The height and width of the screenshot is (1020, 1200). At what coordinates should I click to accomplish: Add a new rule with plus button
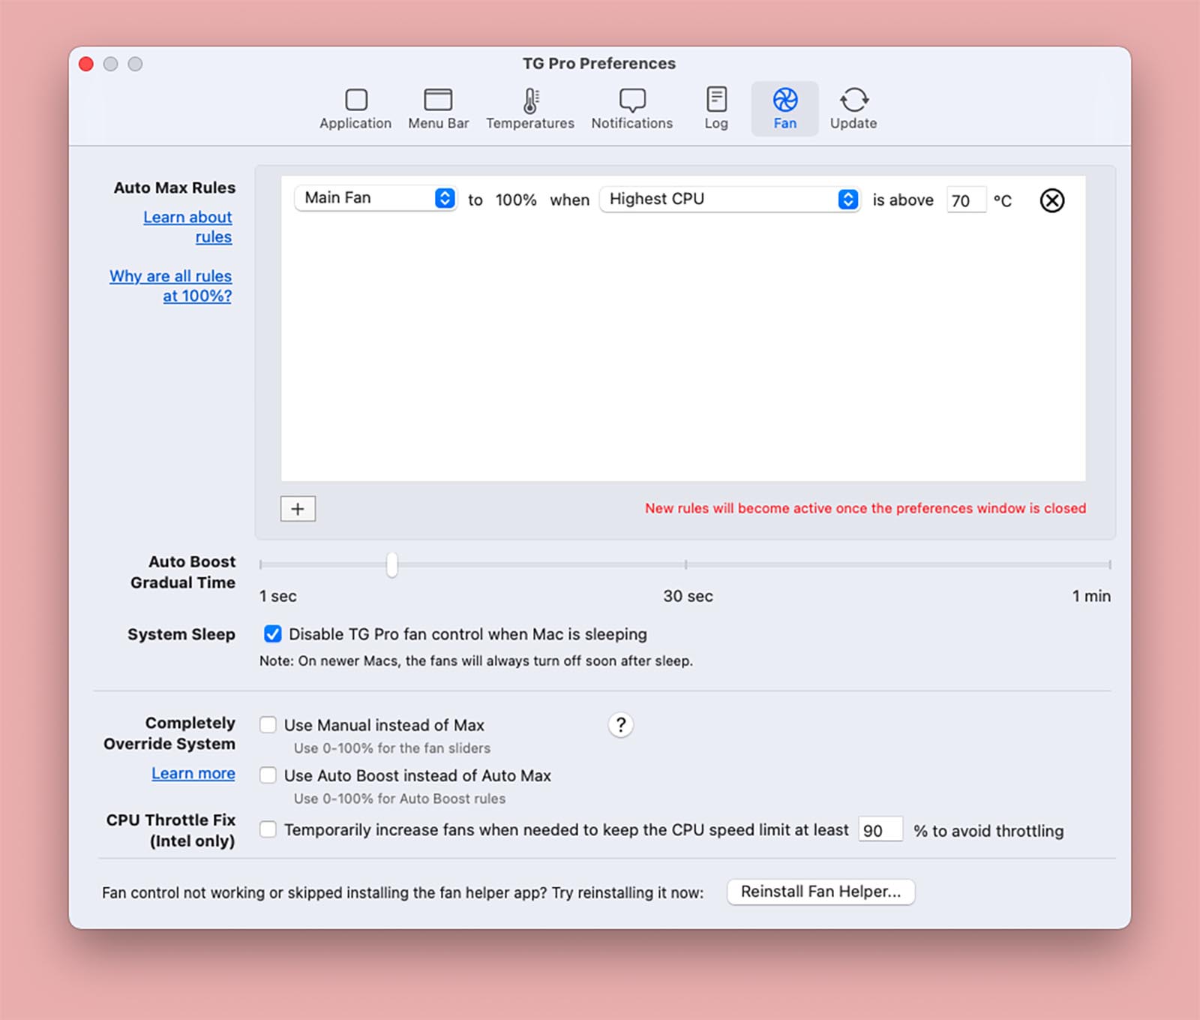point(298,509)
